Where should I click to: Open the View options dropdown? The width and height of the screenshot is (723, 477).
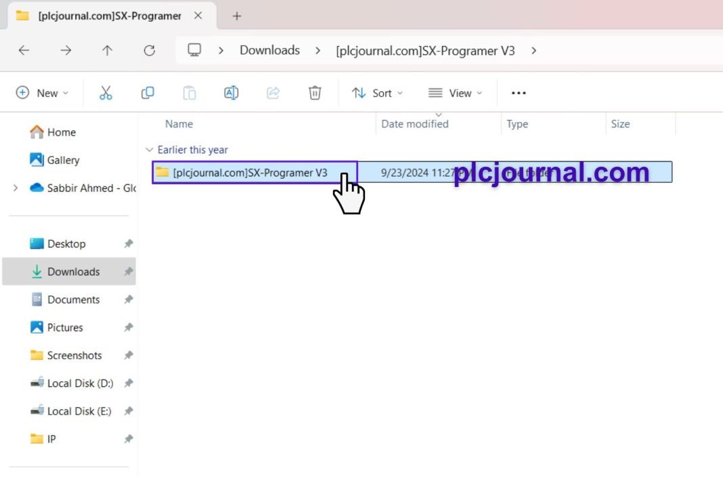click(456, 93)
